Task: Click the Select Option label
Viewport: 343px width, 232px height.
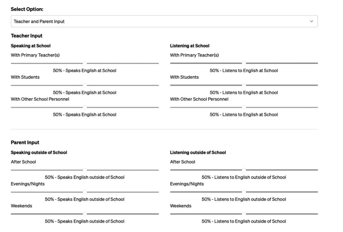Action: pyautogui.click(x=27, y=9)
